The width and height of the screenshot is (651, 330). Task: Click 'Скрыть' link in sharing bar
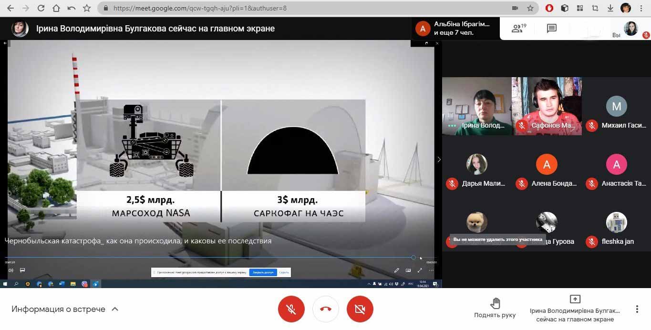tap(284, 272)
